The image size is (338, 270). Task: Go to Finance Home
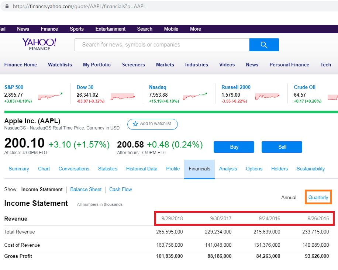pyautogui.click(x=20, y=65)
